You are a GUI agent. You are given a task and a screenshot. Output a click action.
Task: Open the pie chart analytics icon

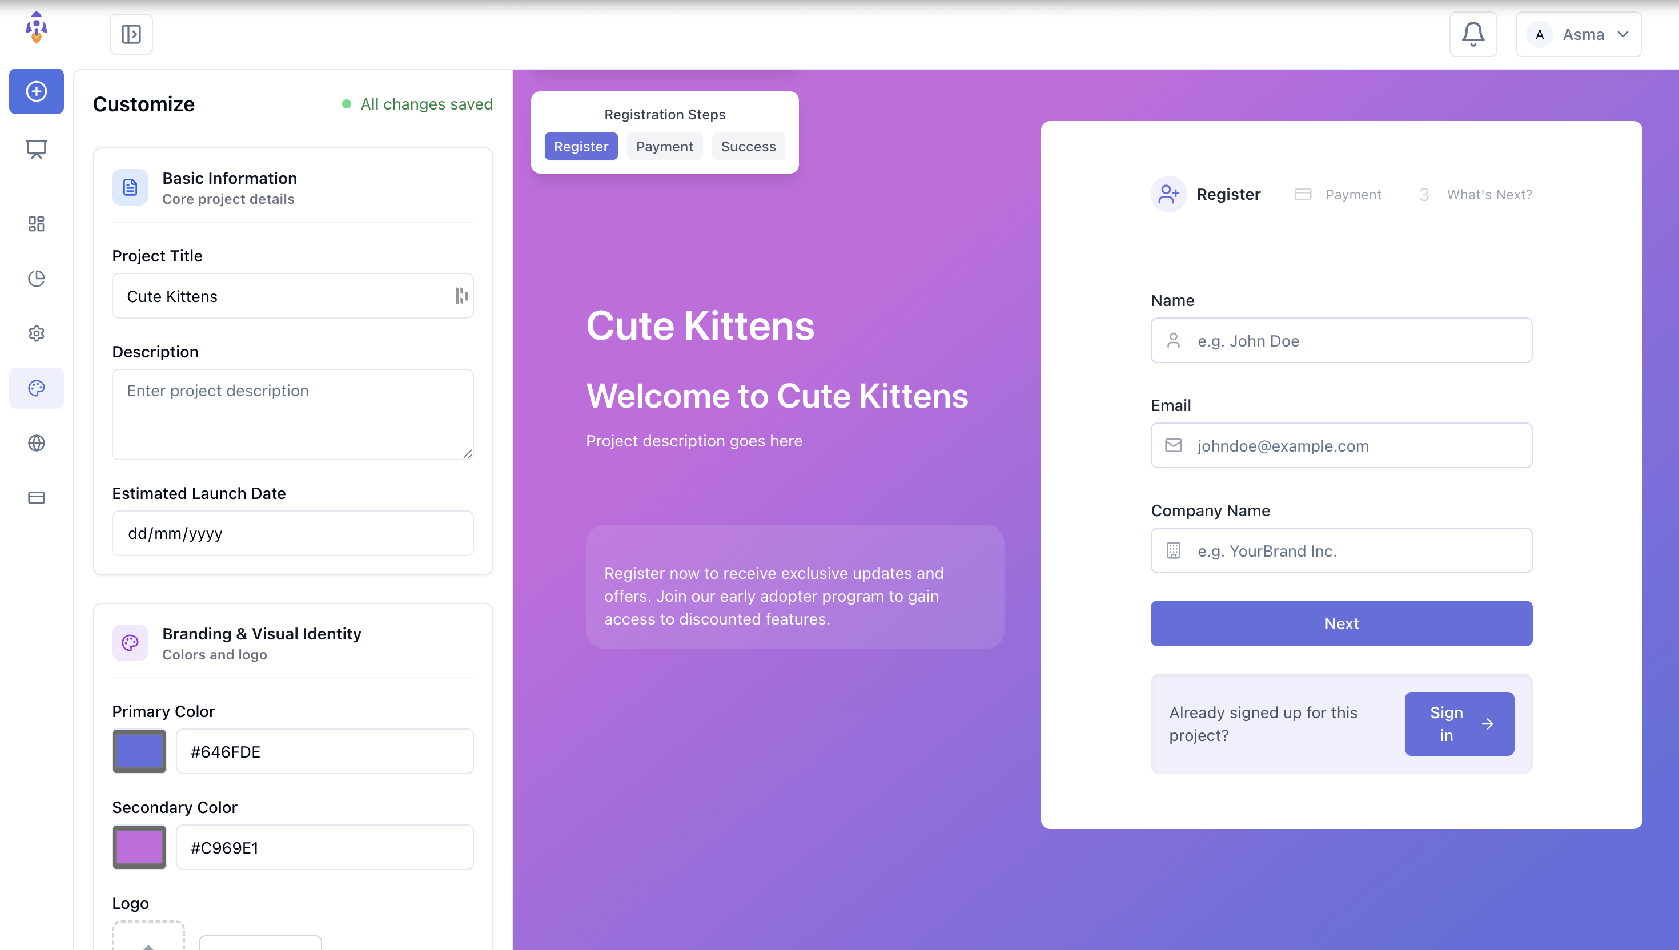coord(37,279)
